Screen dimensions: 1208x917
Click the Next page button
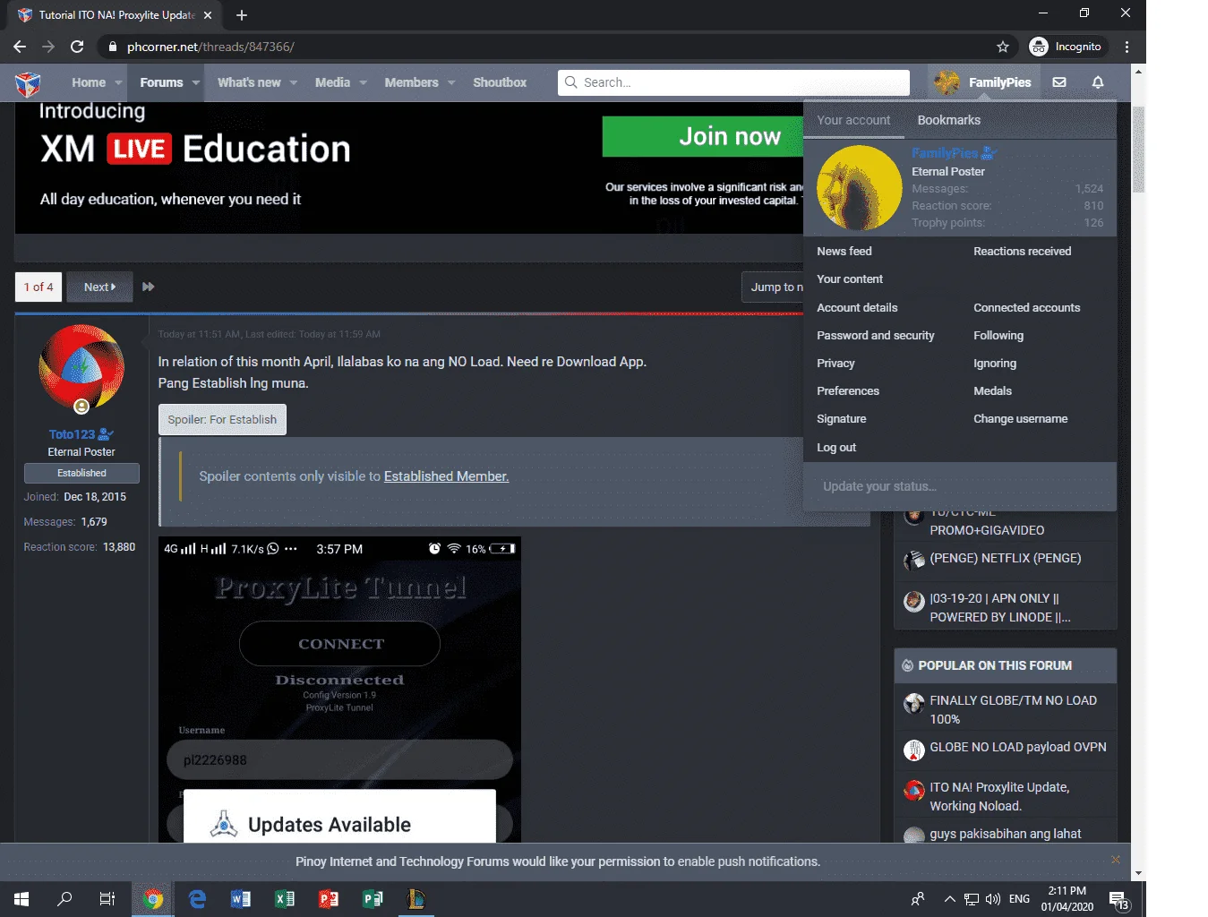point(99,287)
